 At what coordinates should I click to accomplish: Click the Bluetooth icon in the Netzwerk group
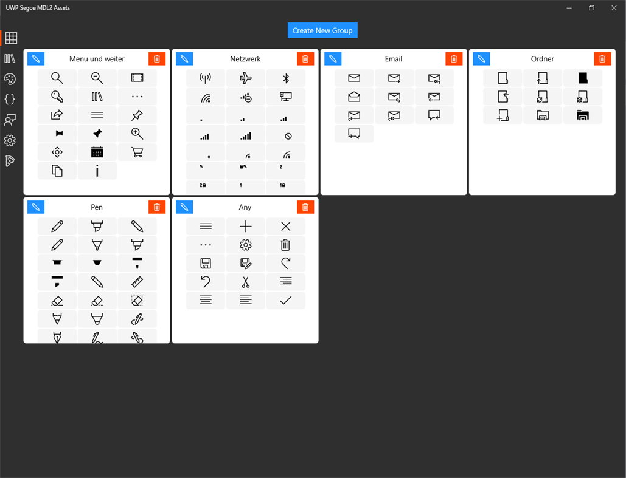coord(285,78)
